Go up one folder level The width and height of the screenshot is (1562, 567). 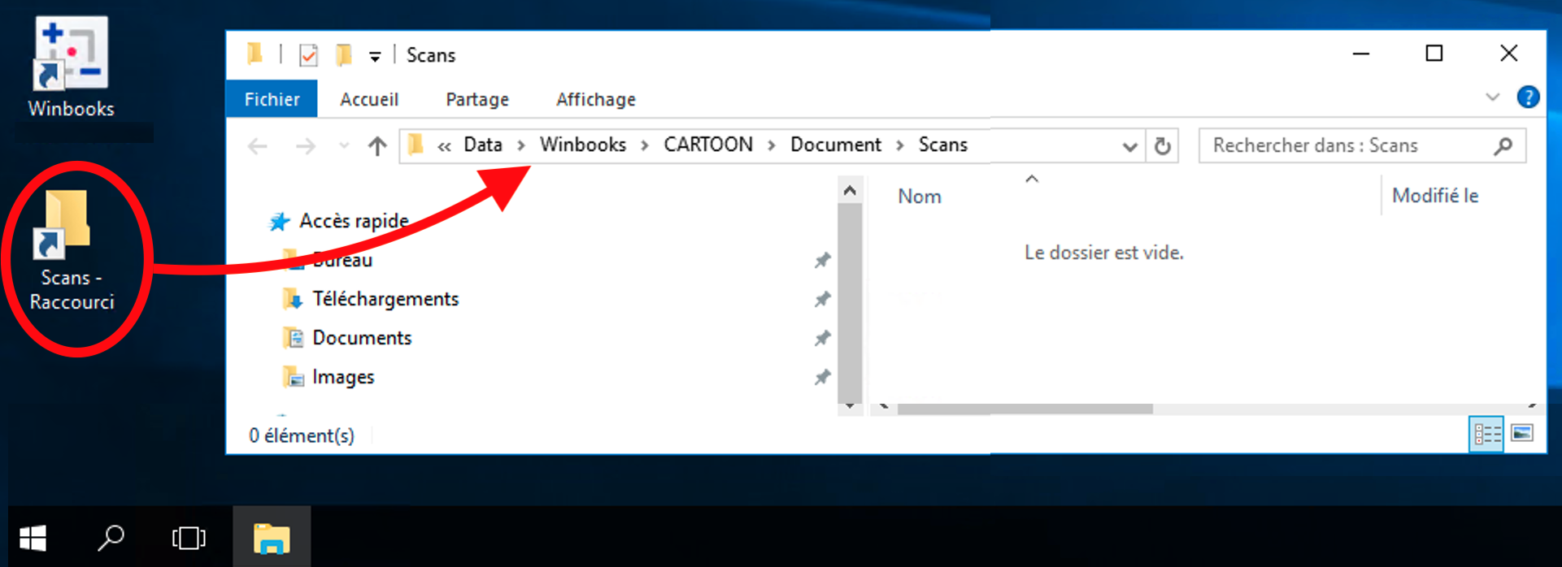pos(377,146)
